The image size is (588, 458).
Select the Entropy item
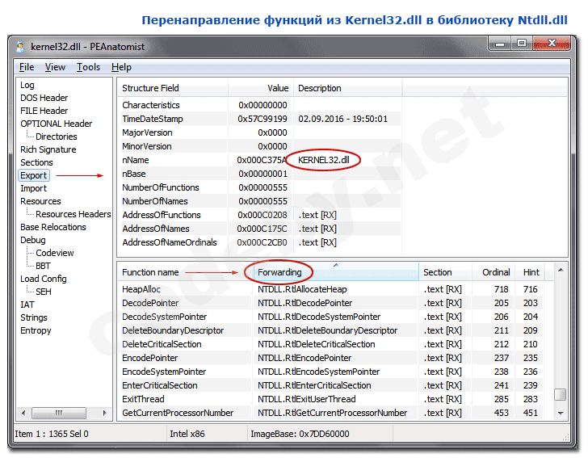pos(36,330)
